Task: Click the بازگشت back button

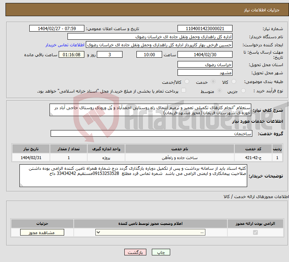Action: tap(135, 252)
